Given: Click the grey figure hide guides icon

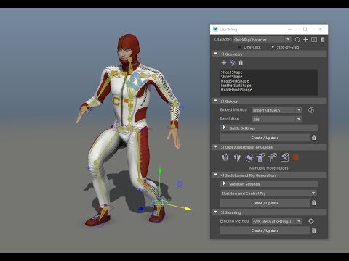Looking at the screenshot, I should [x=273, y=157].
